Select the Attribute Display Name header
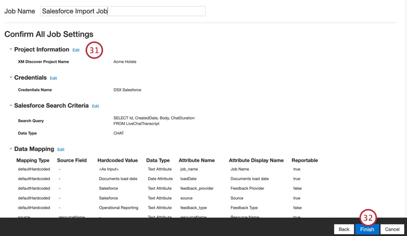Screen dimensions: 407x236 click(256, 160)
